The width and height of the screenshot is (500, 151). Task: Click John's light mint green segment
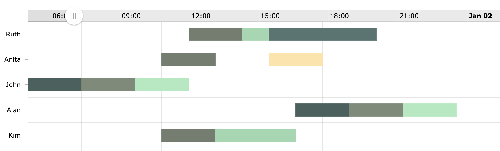click(162, 85)
